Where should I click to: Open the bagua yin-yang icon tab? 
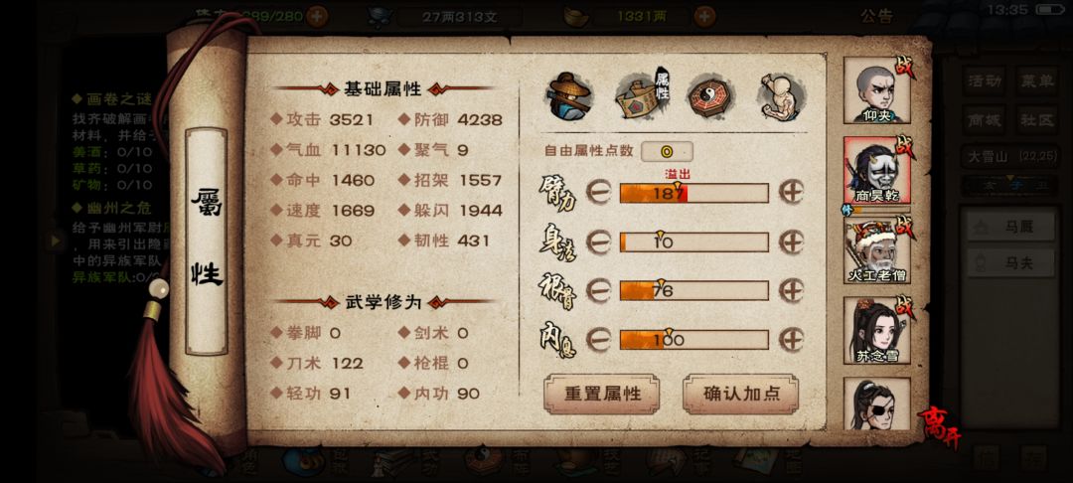711,96
